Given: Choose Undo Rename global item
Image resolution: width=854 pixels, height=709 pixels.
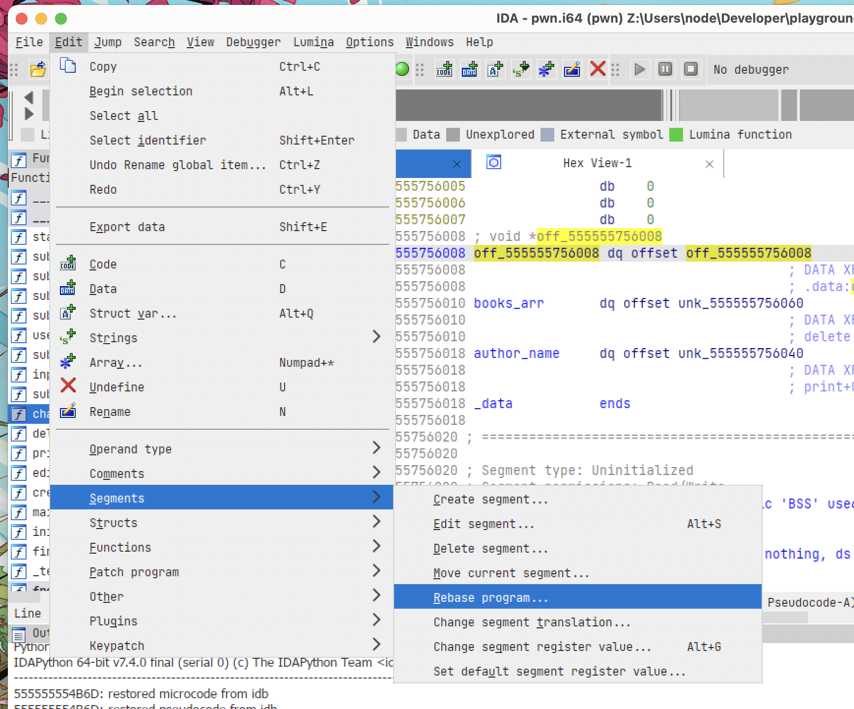Looking at the screenshot, I should pyautogui.click(x=222, y=164).
